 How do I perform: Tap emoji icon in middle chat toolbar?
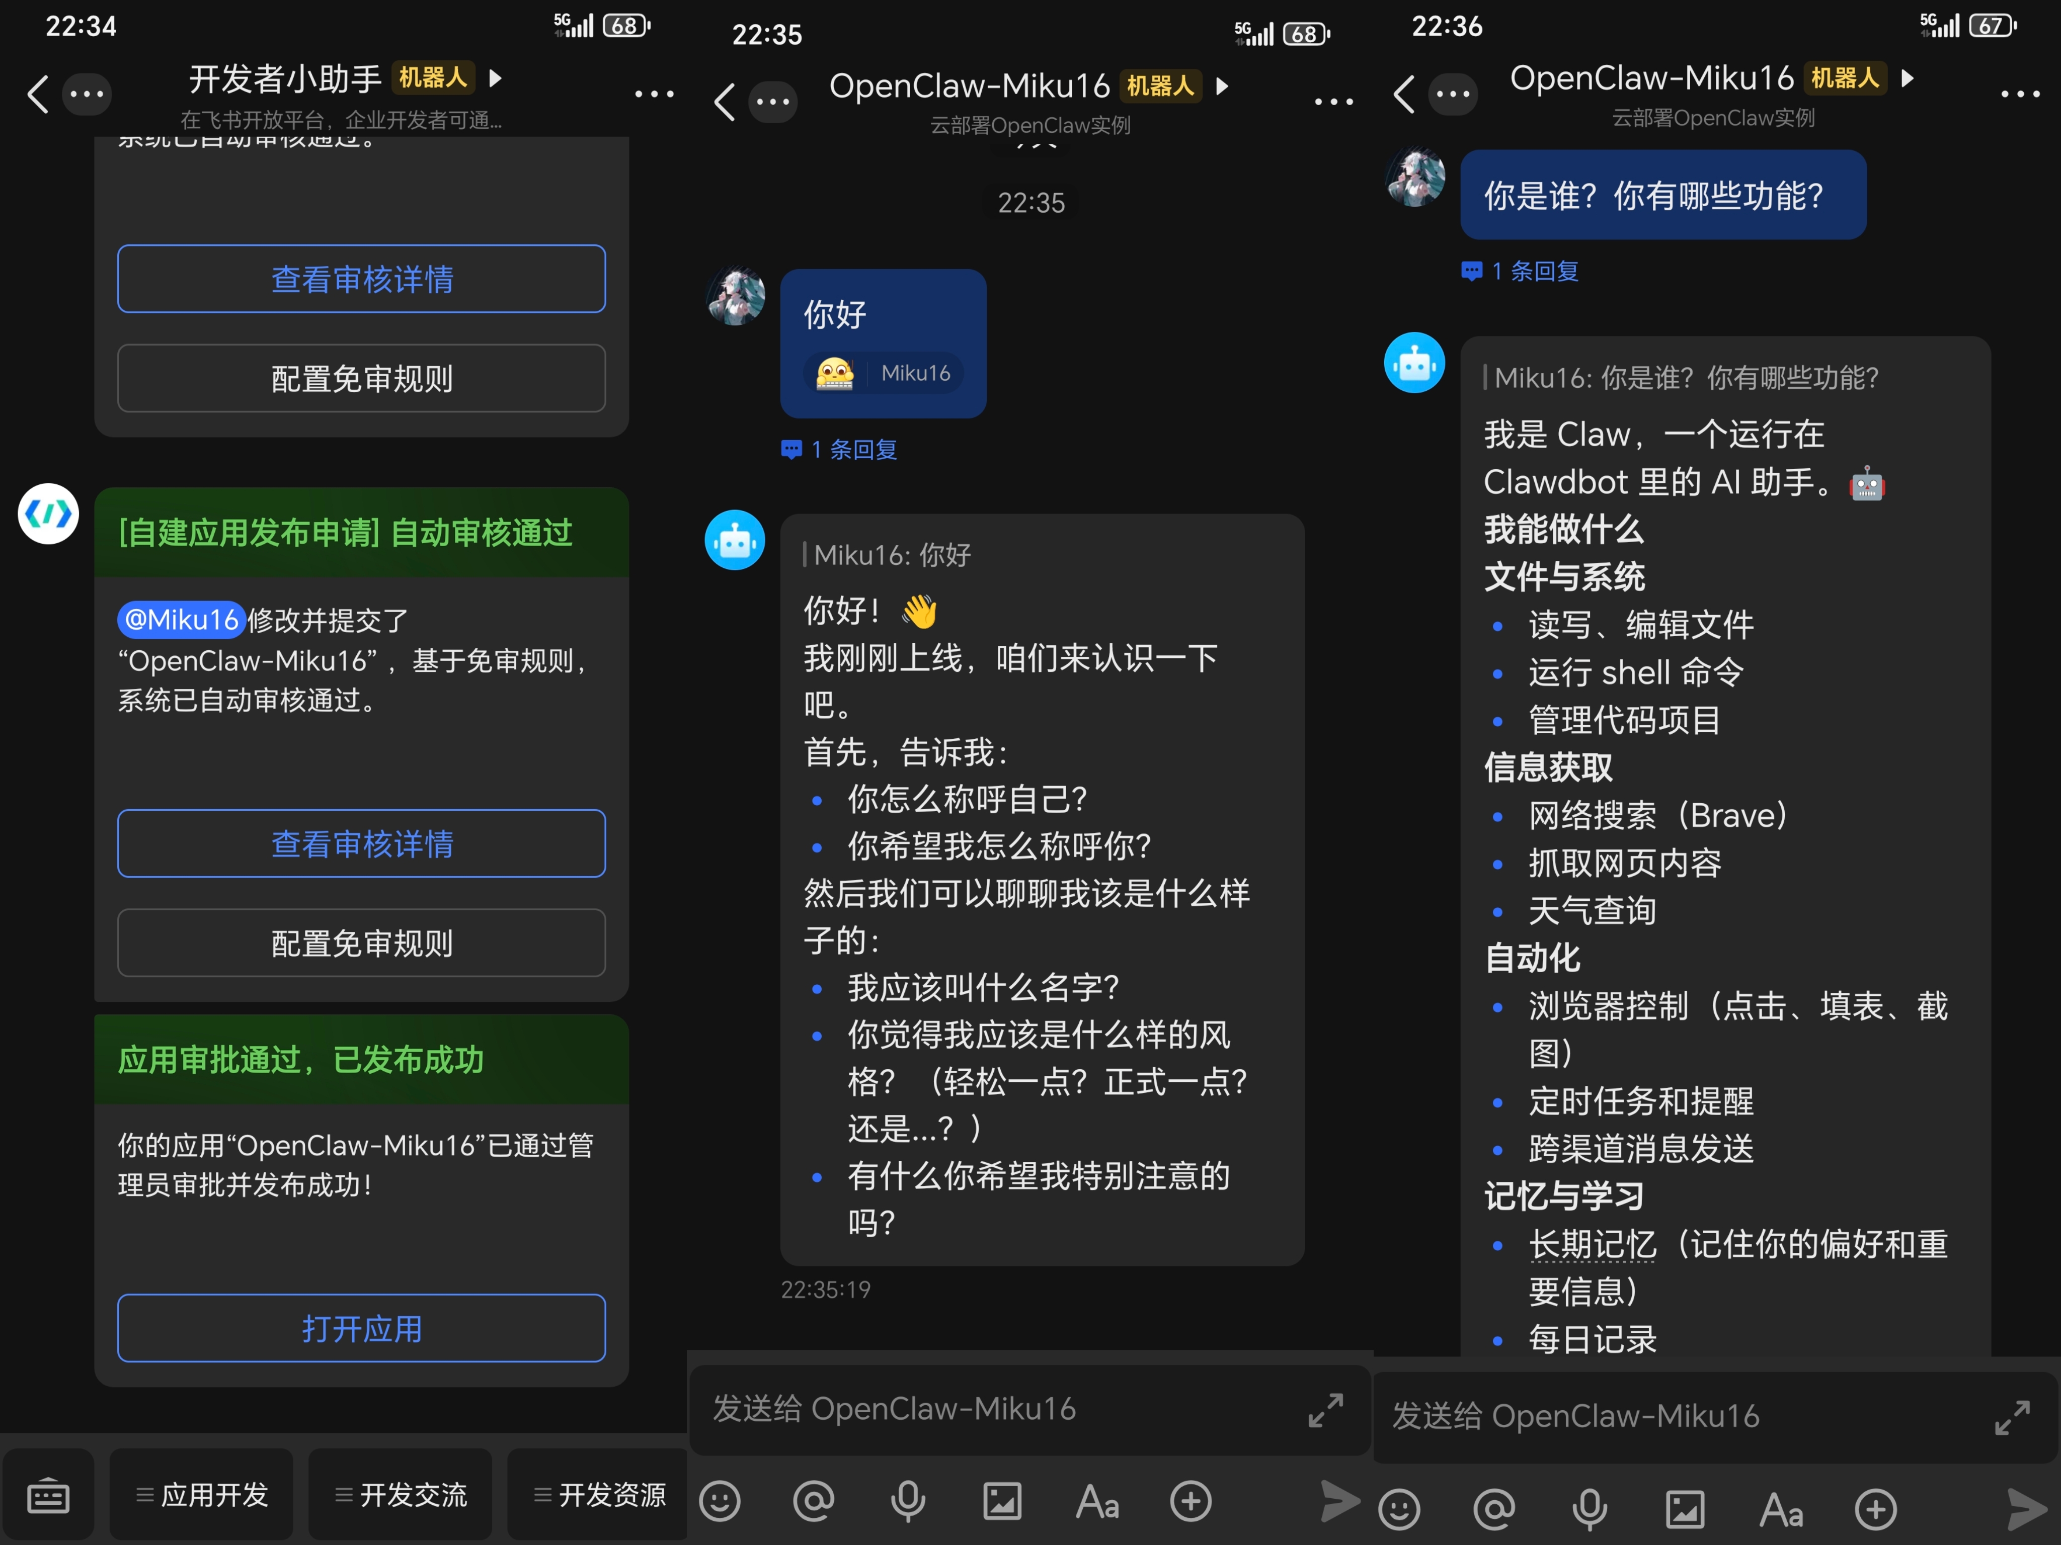(720, 1500)
